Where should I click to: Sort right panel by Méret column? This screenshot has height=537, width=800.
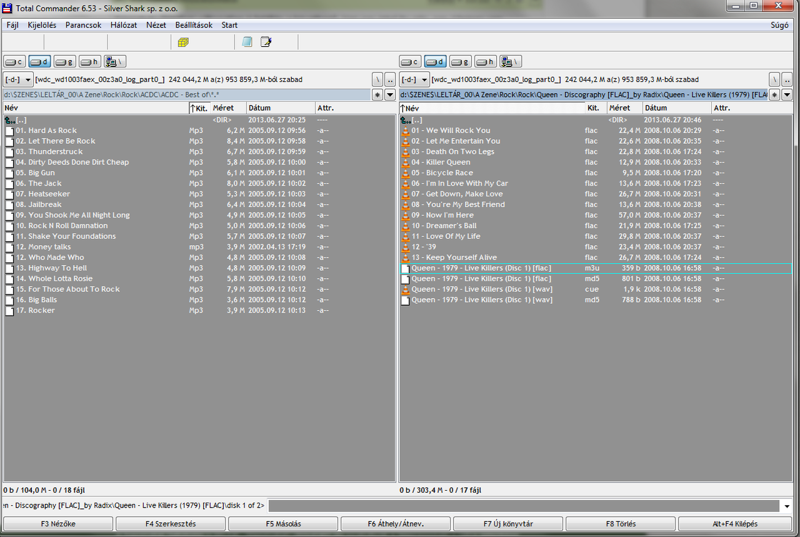(624, 108)
